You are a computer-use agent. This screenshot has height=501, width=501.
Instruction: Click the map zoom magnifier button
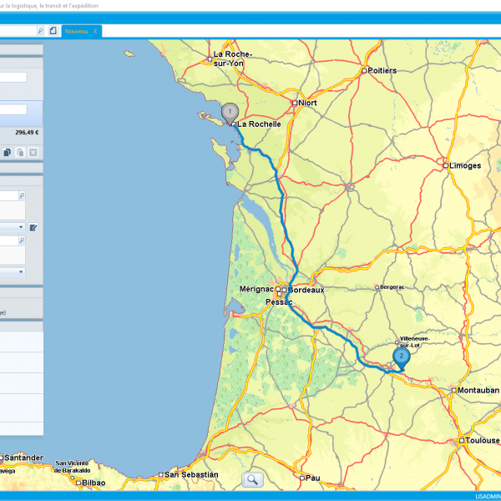pos(252,479)
